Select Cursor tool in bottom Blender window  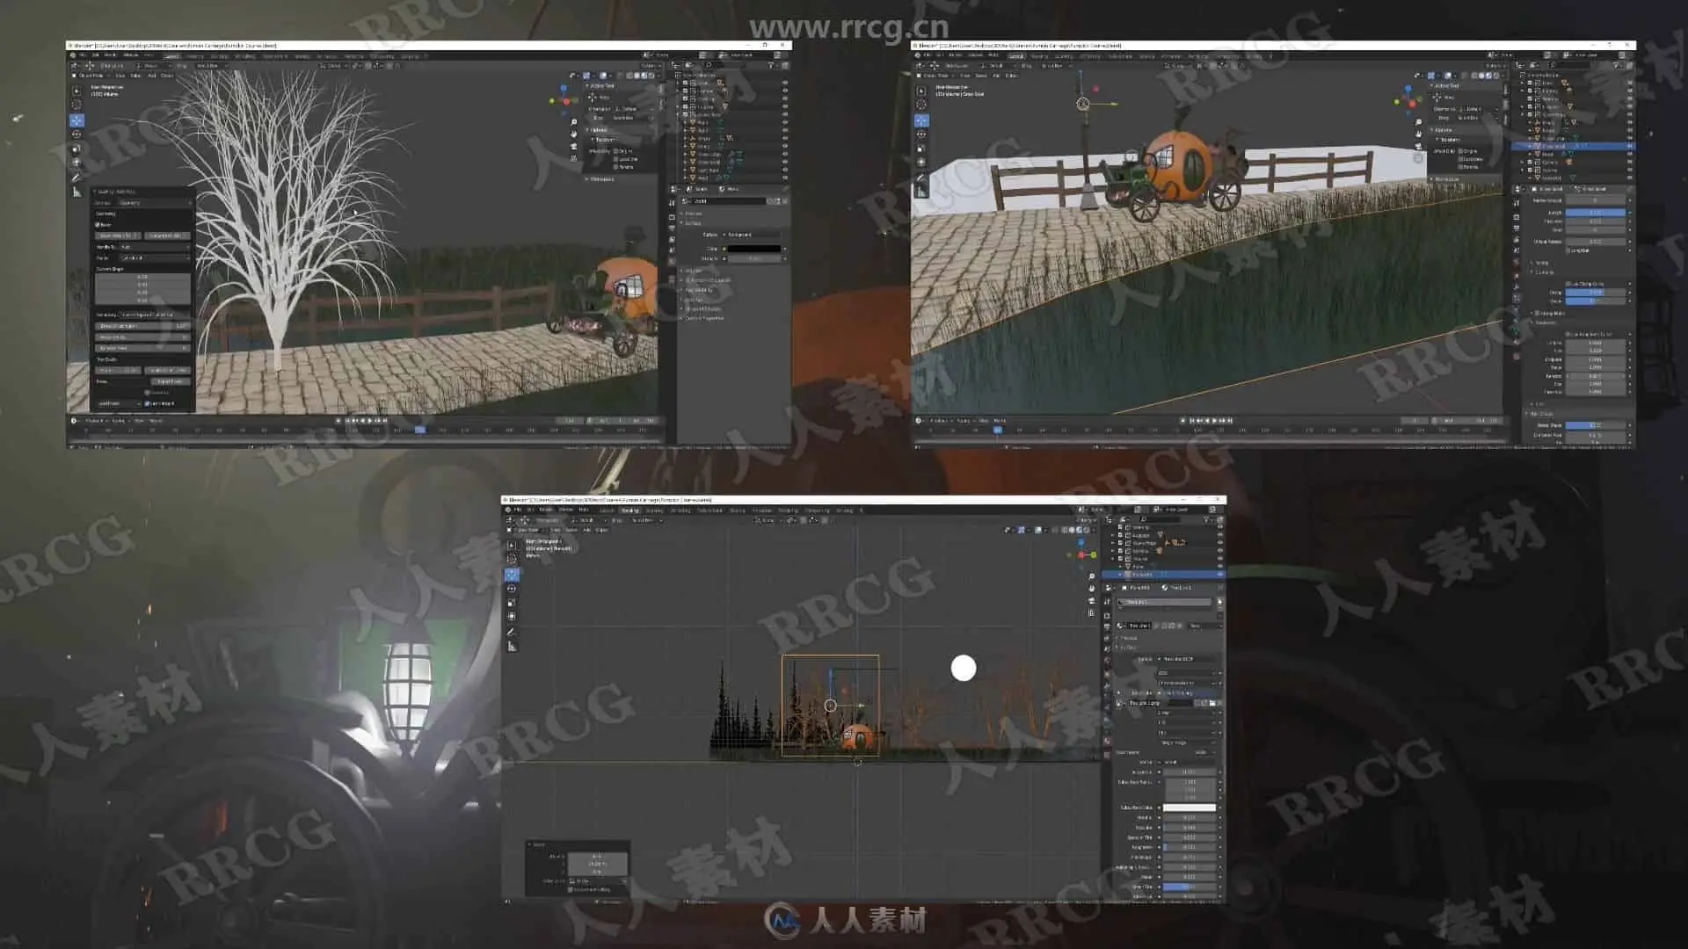click(x=512, y=559)
